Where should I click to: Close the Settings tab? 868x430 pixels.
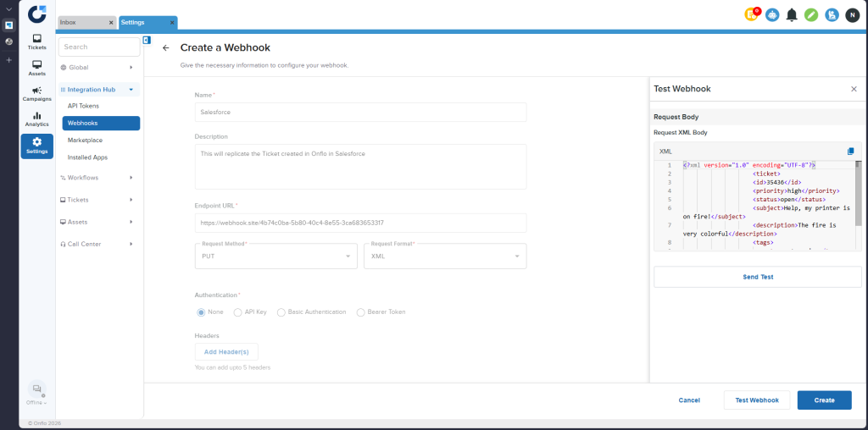[172, 23]
